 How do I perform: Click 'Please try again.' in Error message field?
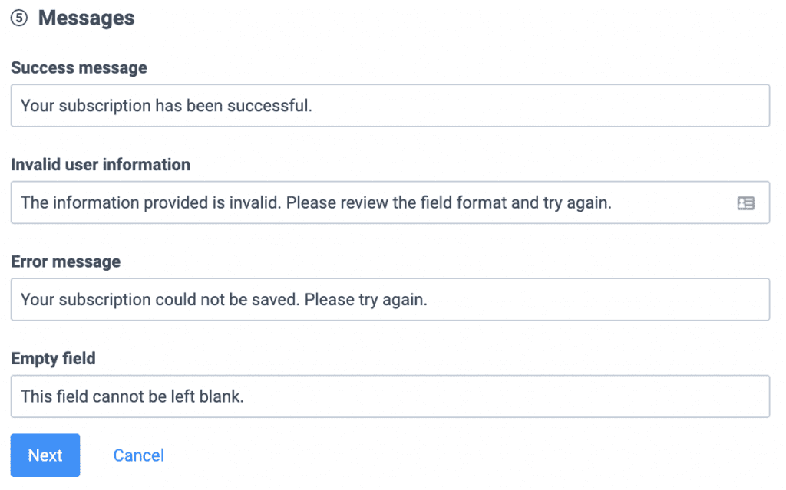click(x=366, y=300)
